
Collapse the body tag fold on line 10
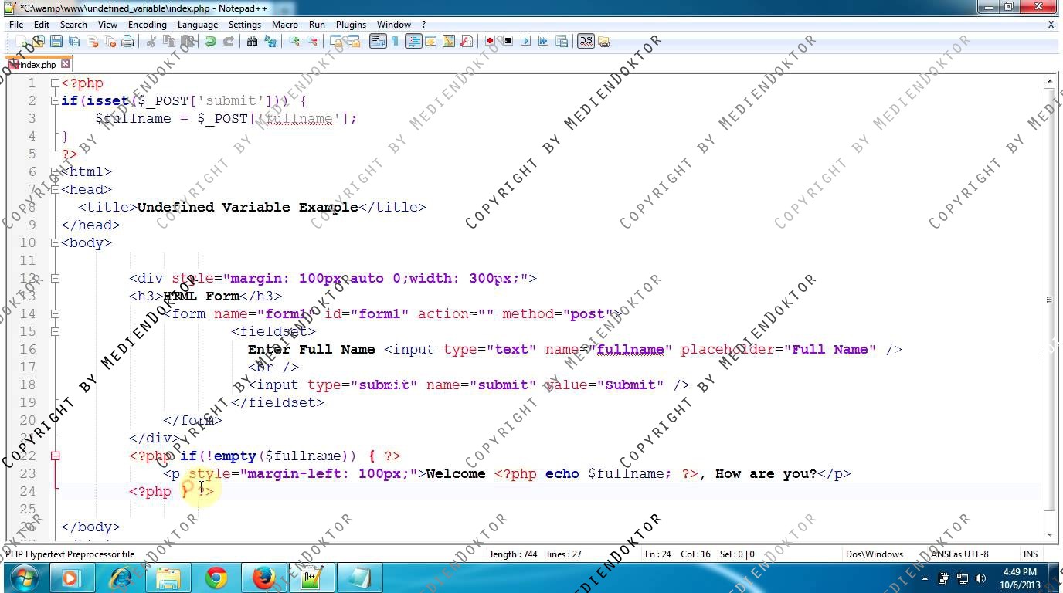(x=55, y=242)
